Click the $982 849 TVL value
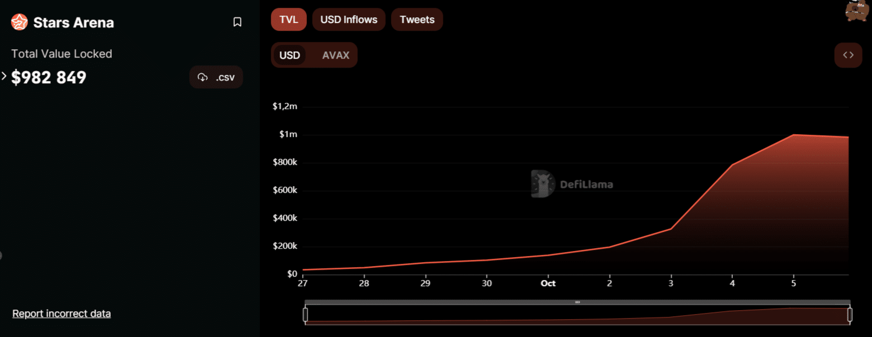The image size is (872, 337). click(x=49, y=77)
